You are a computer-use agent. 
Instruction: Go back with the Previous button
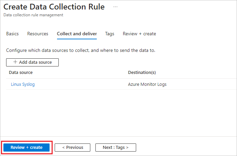point(72,148)
